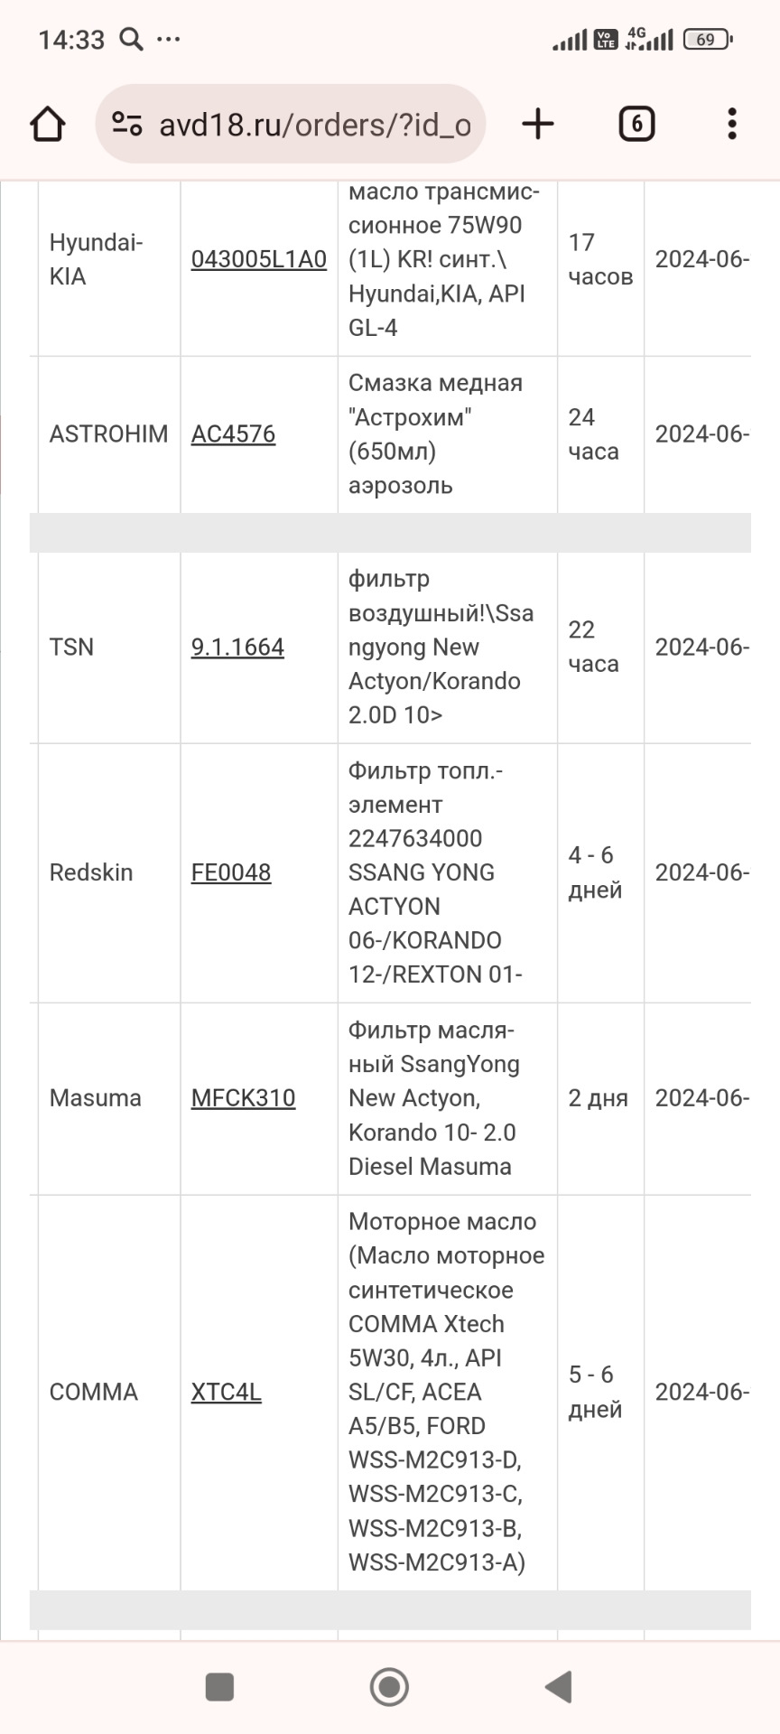Tap the 4G network indicator

[636, 36]
